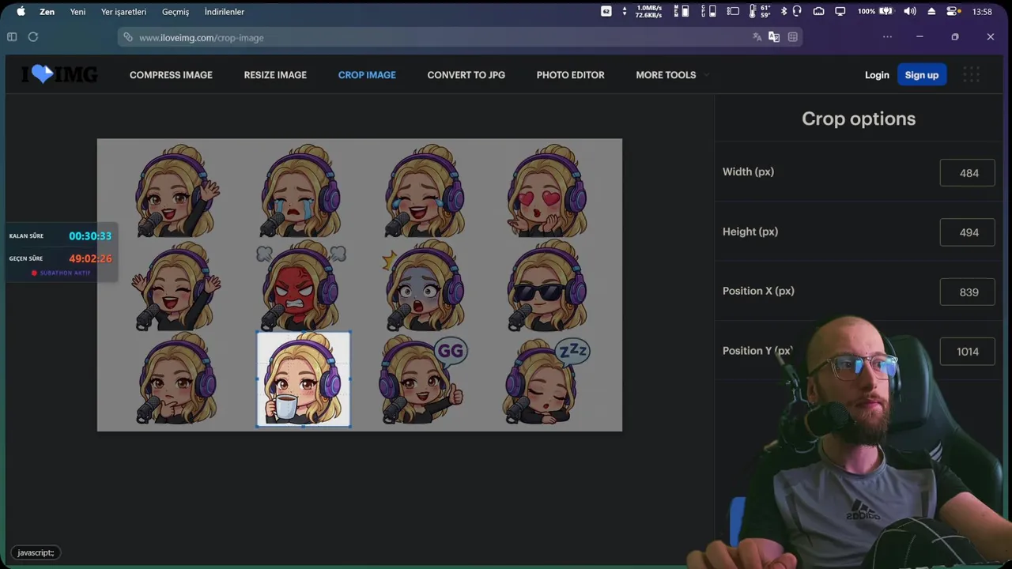
Task: Open the Apple menu
Action: 21,11
